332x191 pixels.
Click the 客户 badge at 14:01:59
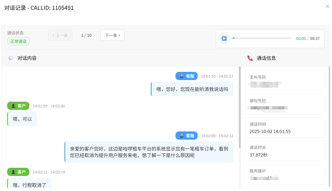coord(18,106)
